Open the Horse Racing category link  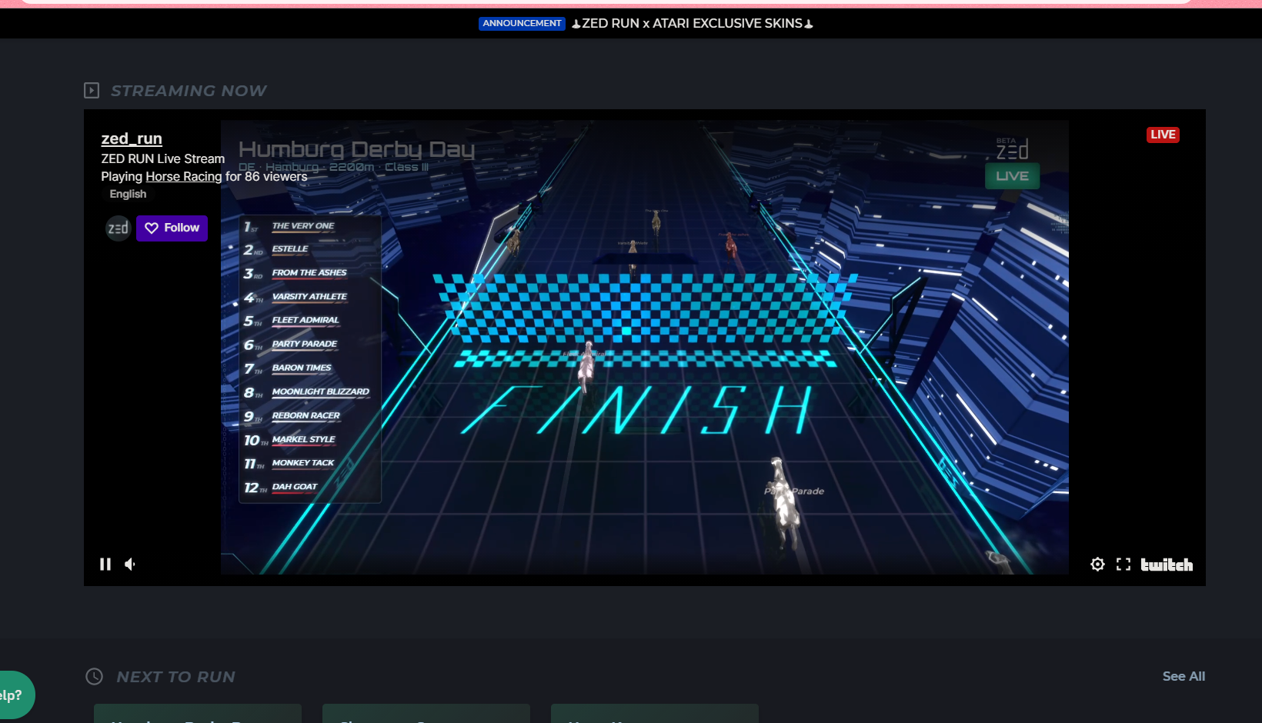point(184,176)
